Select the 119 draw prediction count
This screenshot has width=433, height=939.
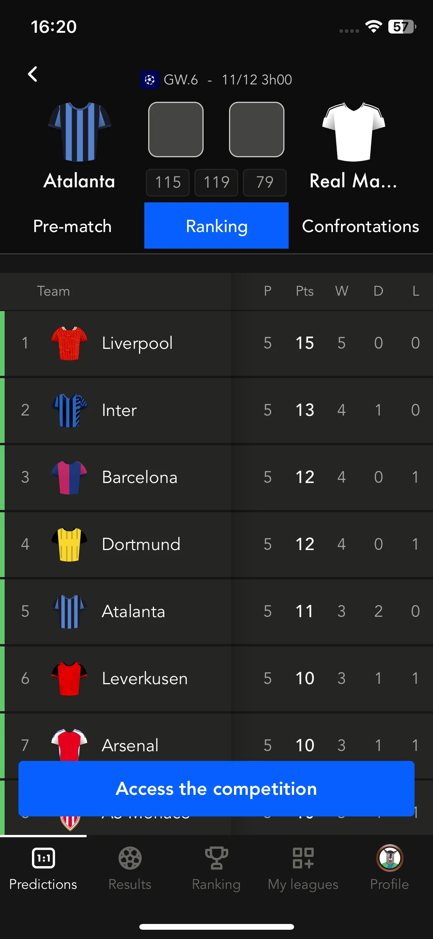[x=216, y=182]
